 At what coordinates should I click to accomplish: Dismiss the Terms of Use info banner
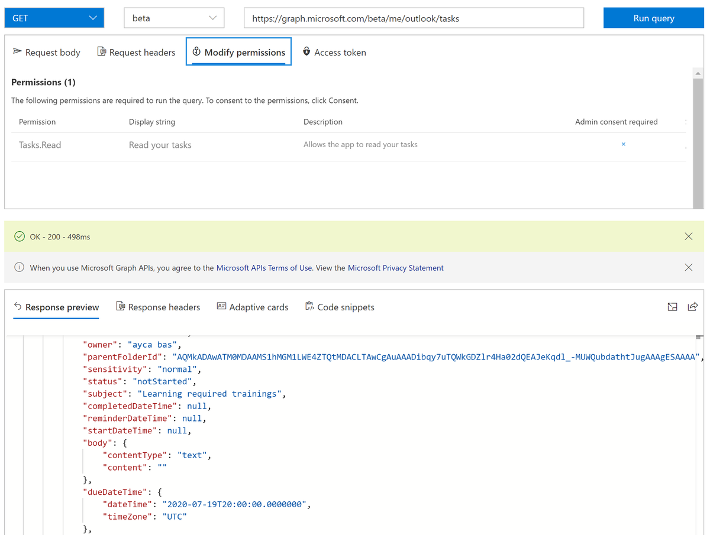[689, 267]
